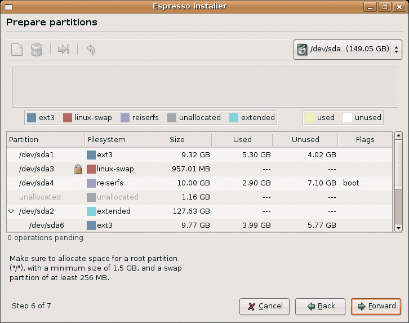Click the window menu icon in title bar
This screenshot has width=409, height=323.
click(8, 7)
